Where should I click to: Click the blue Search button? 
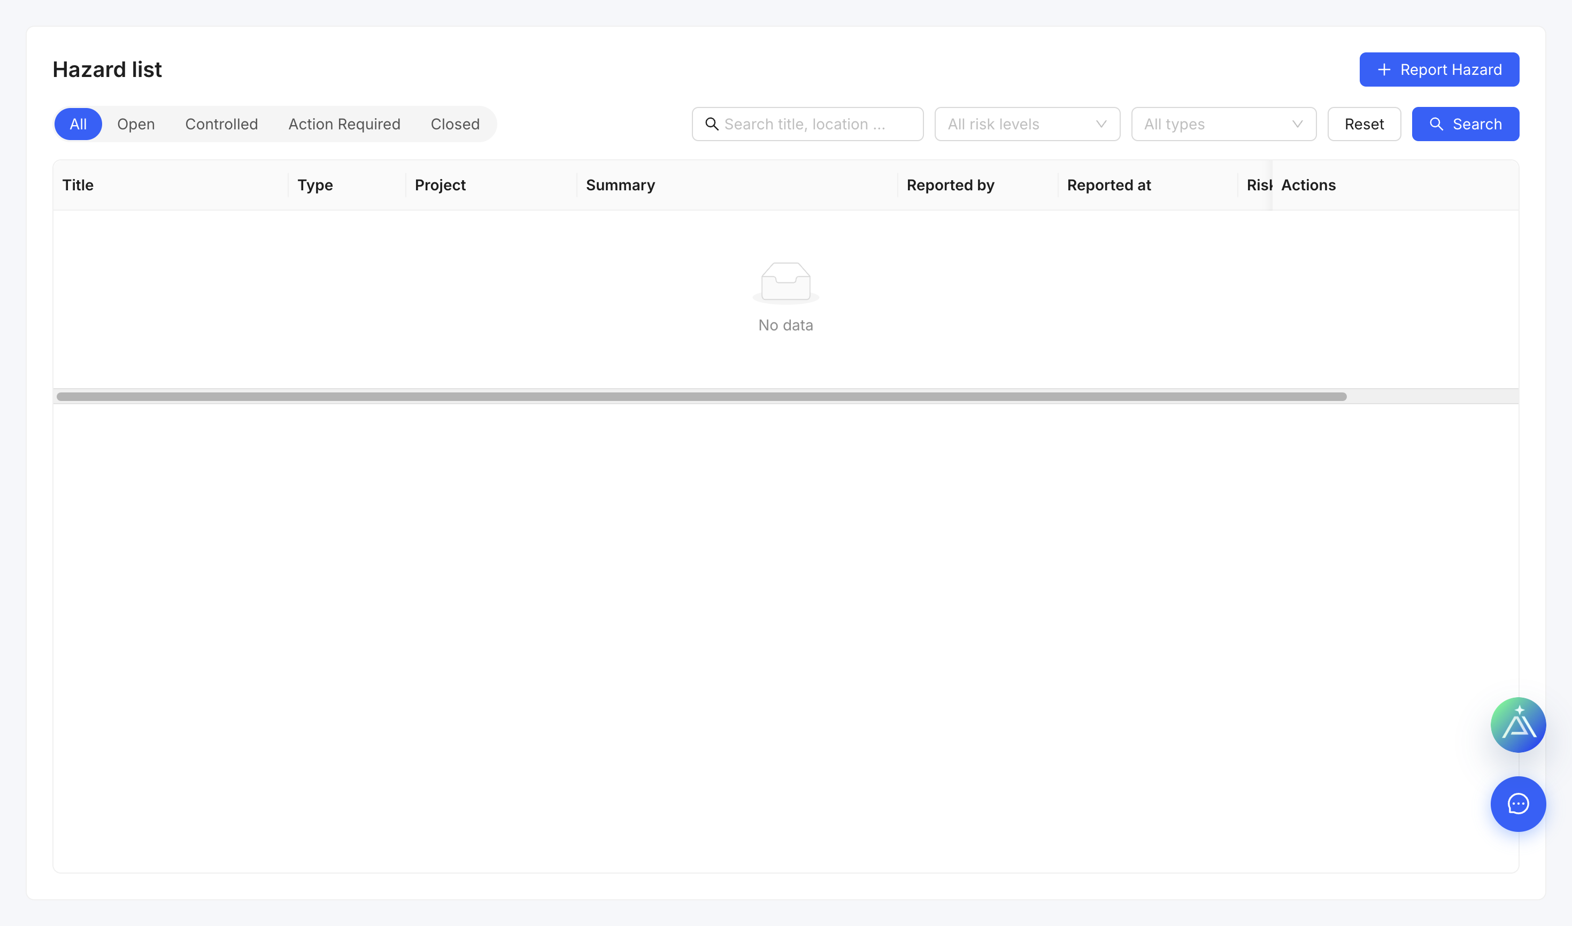(1465, 124)
